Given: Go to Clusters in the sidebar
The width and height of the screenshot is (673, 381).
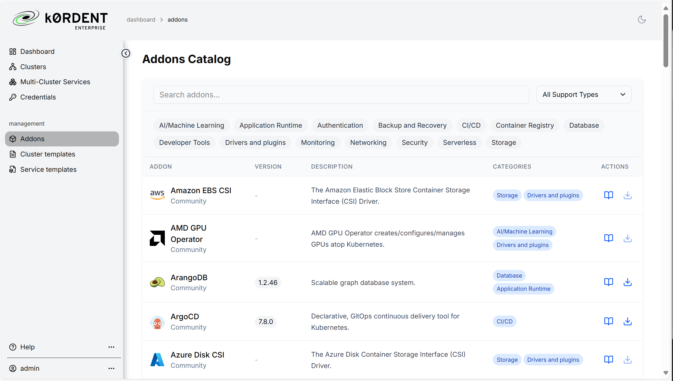Looking at the screenshot, I should 62,67.
